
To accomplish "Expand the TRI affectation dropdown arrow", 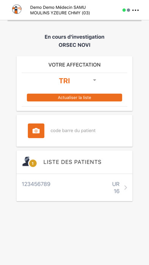I will coord(95,80).
